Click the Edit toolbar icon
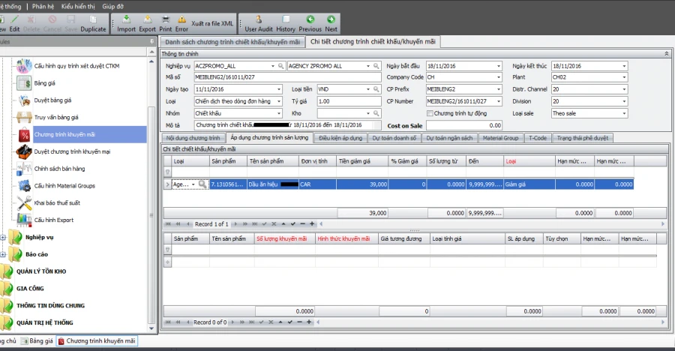 click(14, 24)
